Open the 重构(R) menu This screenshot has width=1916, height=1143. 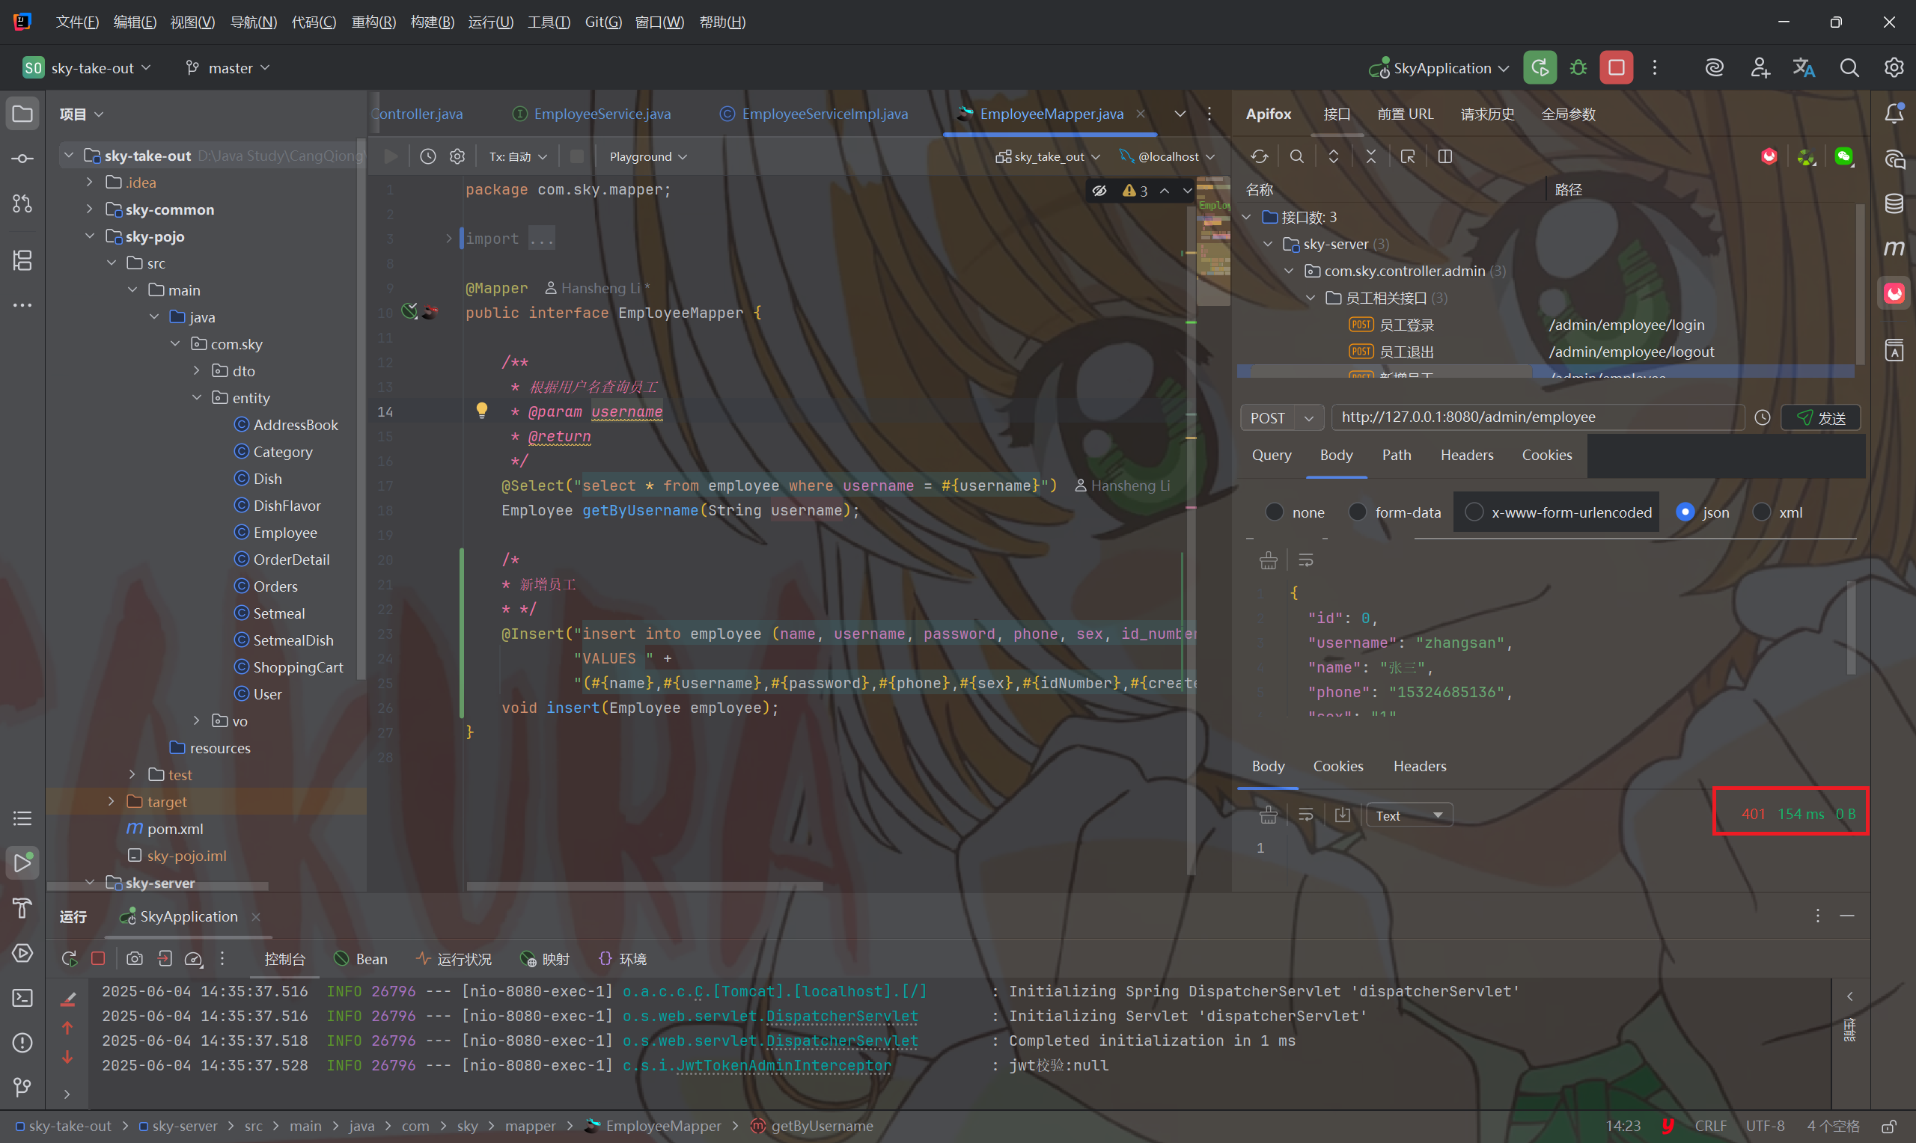pos(373,22)
